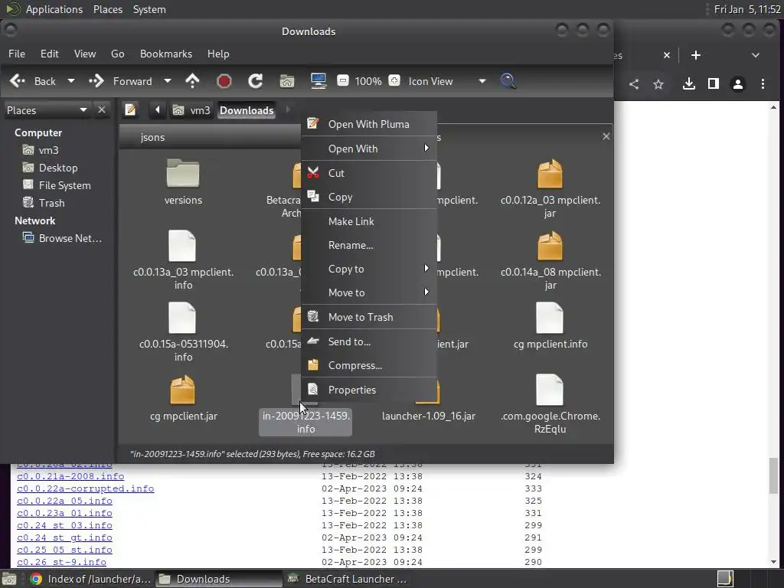
Task: Toggle the location text entry pencil icon
Action: coord(130,109)
